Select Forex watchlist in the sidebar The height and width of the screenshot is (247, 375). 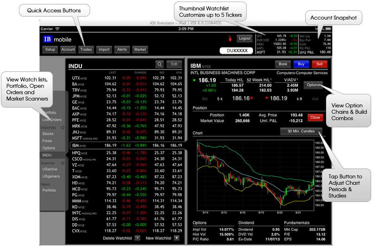47,141
